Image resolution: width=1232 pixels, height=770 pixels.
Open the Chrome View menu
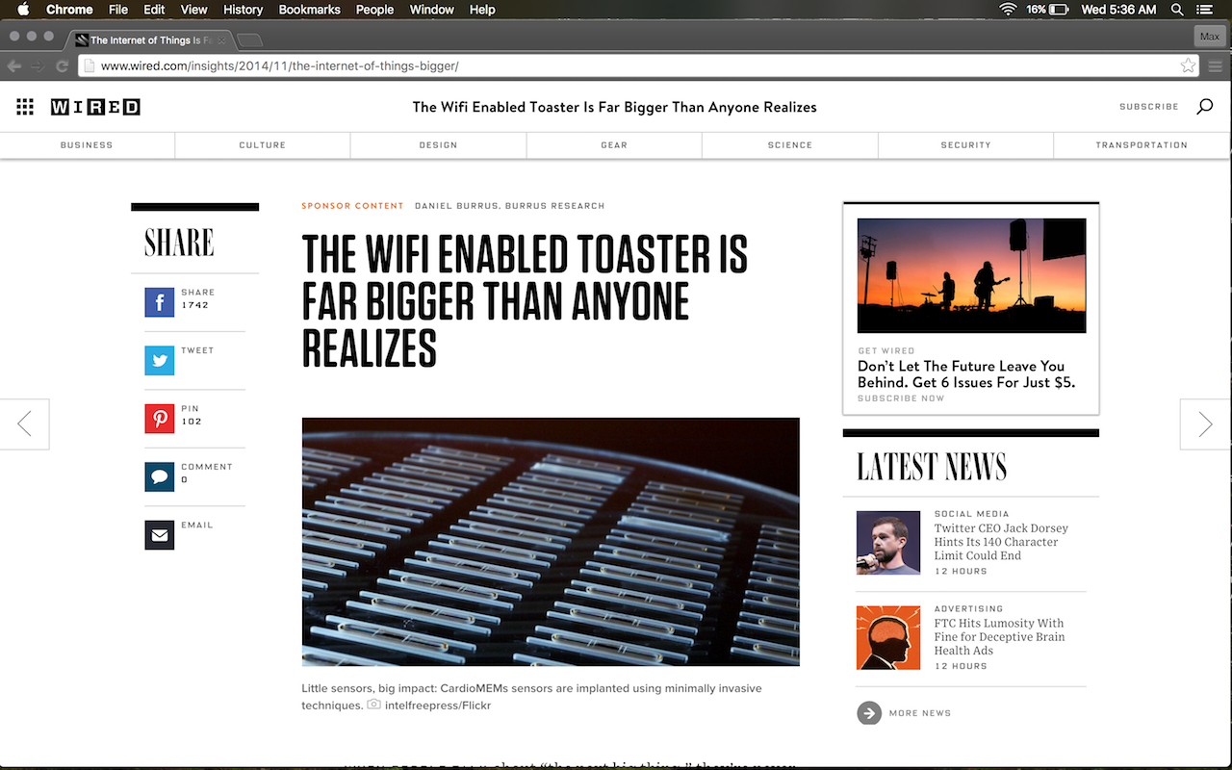(x=193, y=10)
